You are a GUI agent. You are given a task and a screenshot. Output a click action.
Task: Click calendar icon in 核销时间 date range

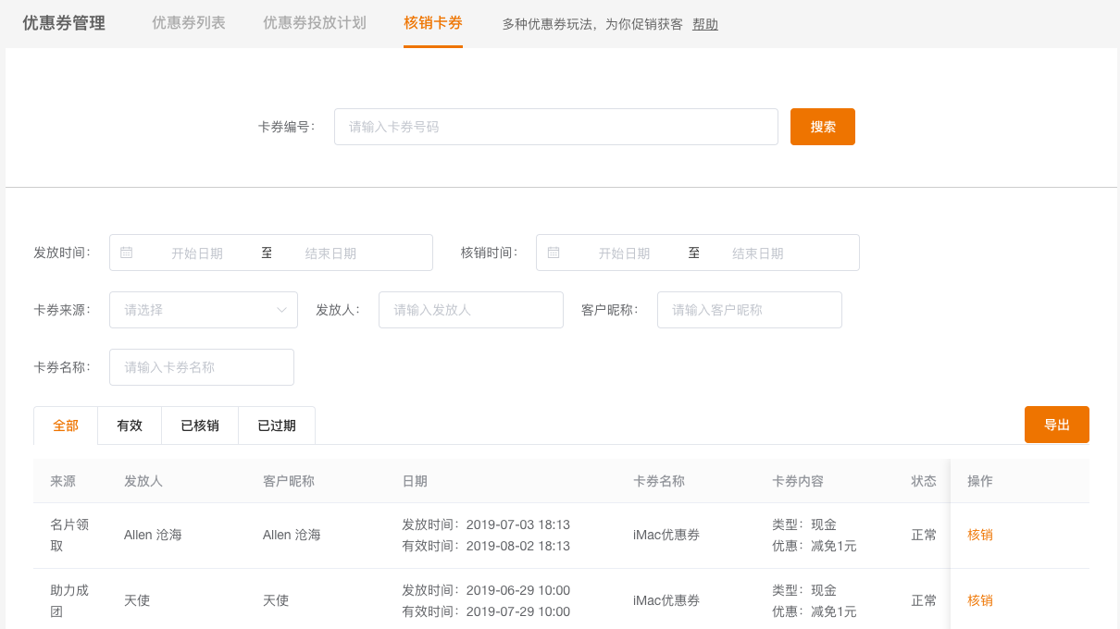[x=554, y=253]
